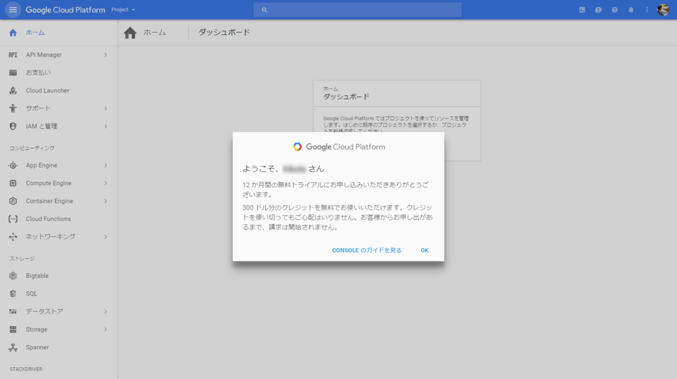The image size is (677, 379).
Task: Click Google Cloud Platform title in header
Action: (x=65, y=9)
